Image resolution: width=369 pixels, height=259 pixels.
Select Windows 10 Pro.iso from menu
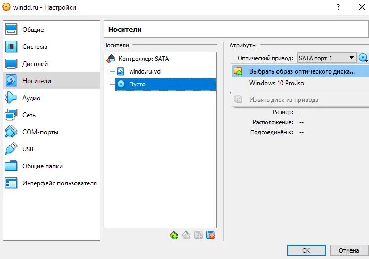(x=300, y=83)
